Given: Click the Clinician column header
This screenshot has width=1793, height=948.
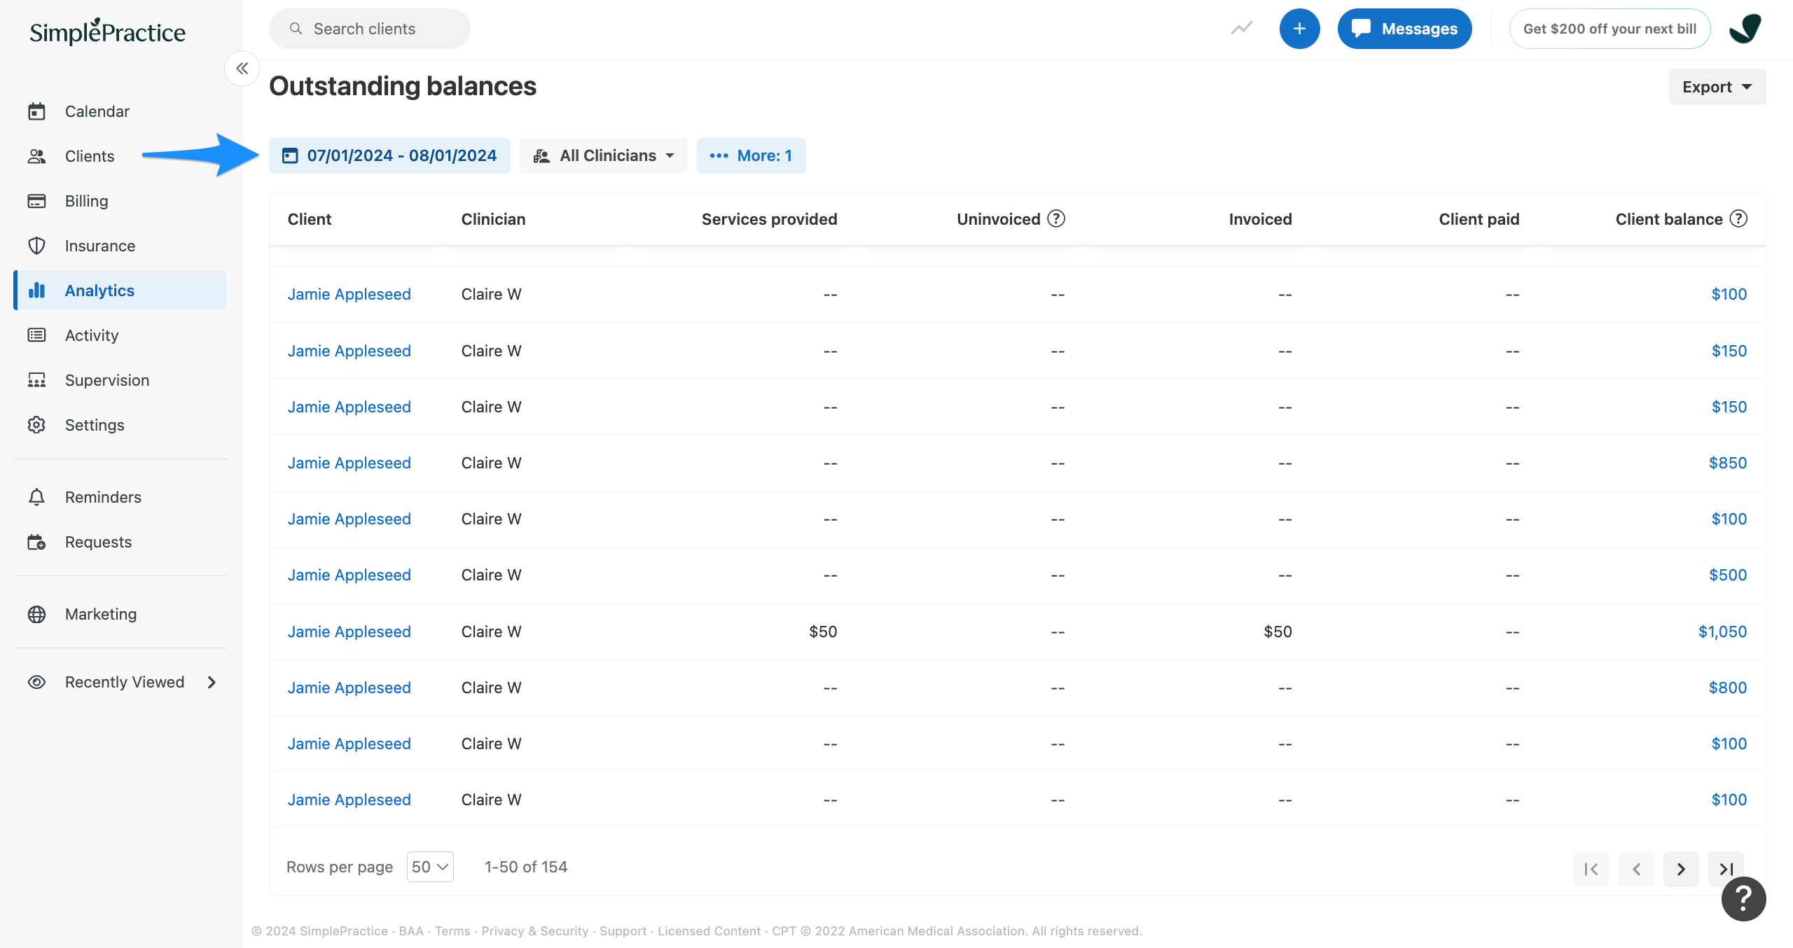Looking at the screenshot, I should (493, 219).
